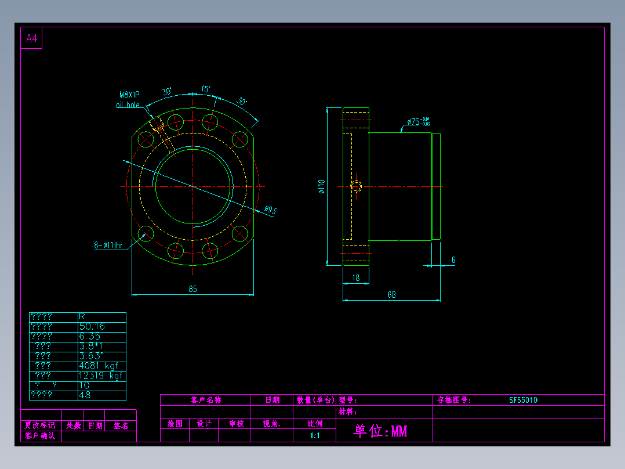Click the 审核 title block cell
This screenshot has height=469, width=625.
point(237,424)
